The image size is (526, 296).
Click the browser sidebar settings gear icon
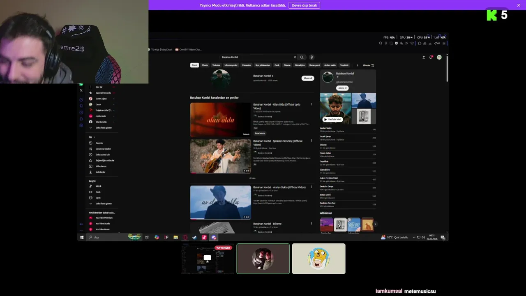pos(81,125)
